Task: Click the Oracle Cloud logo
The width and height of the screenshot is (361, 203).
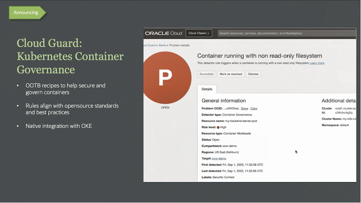Action: 164,33
